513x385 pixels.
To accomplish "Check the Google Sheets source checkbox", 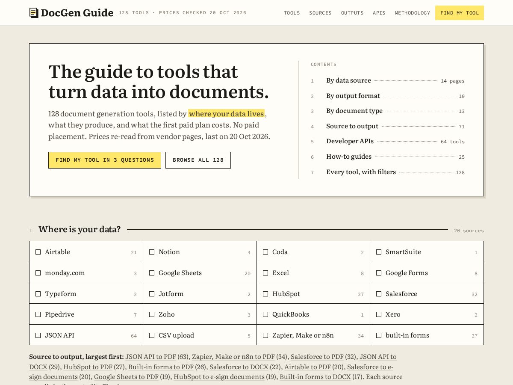I will pyautogui.click(x=152, y=273).
